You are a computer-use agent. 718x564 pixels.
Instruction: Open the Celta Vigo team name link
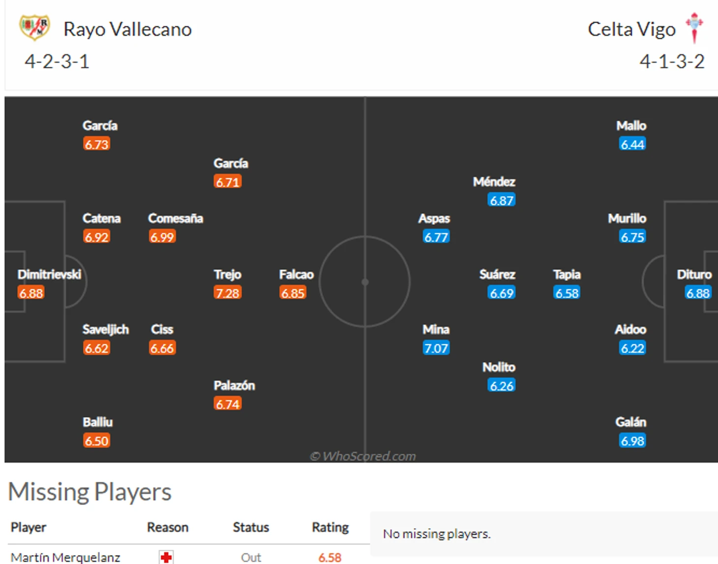pos(631,30)
